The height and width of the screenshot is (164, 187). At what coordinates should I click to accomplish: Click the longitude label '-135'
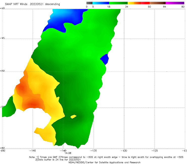93,151
